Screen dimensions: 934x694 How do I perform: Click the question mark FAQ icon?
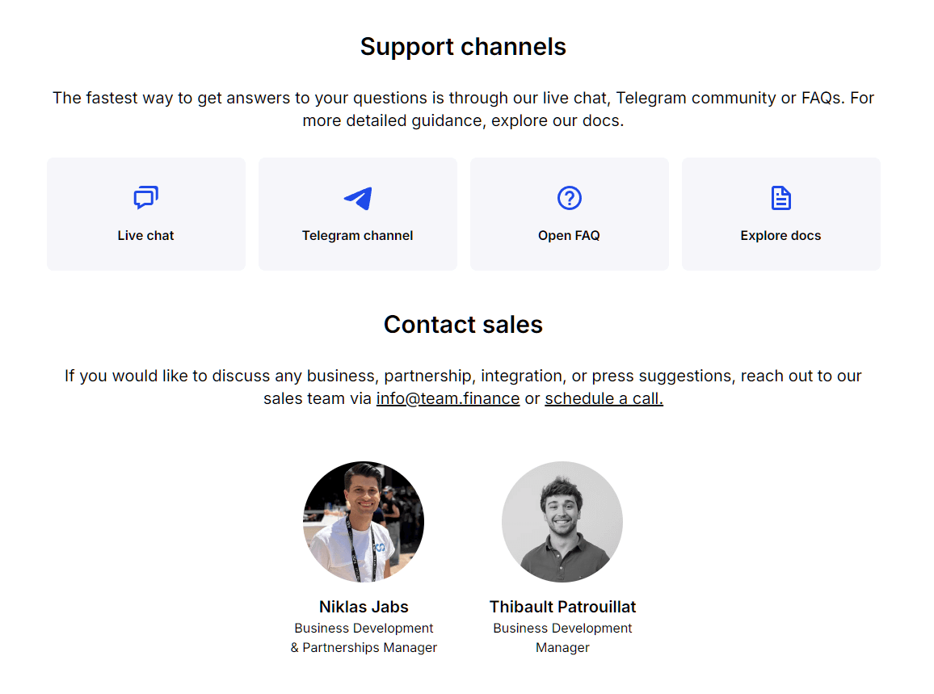[570, 198]
